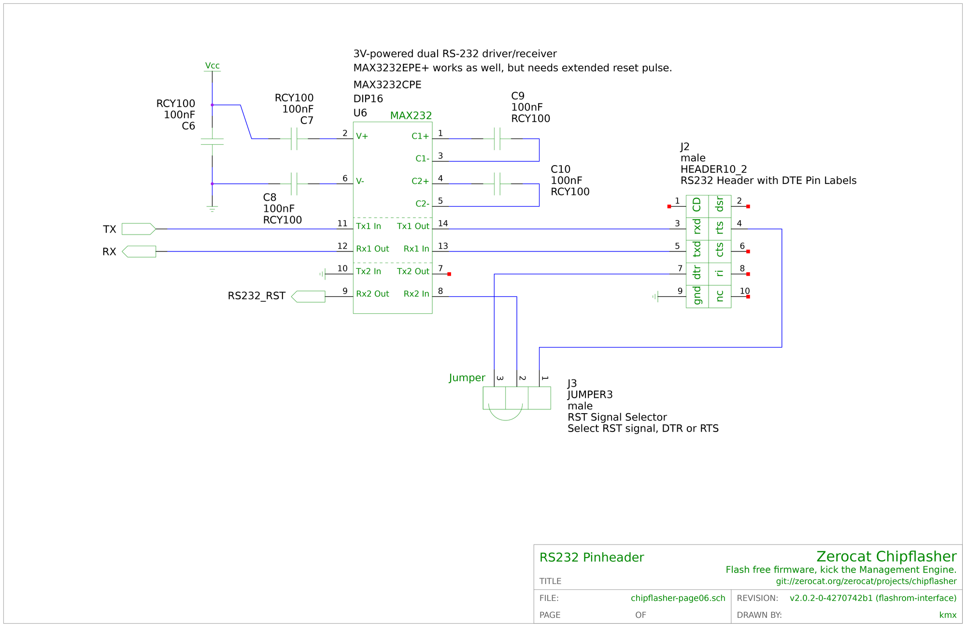Click the rxd cell in J2 header
This screenshot has width=966, height=627.
click(697, 229)
